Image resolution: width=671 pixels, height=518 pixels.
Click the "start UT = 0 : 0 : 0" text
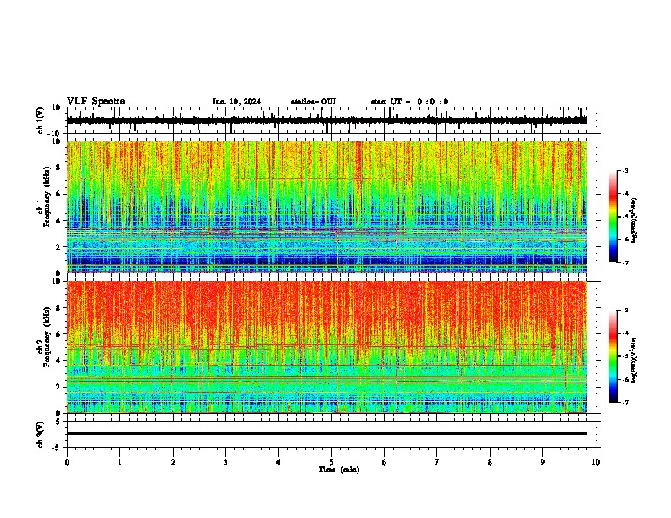(x=409, y=102)
